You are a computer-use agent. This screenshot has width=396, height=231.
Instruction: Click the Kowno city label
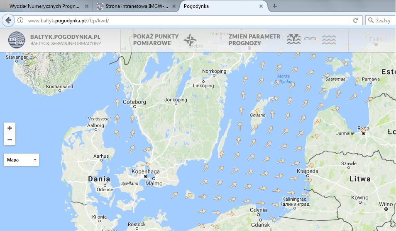click(359, 197)
